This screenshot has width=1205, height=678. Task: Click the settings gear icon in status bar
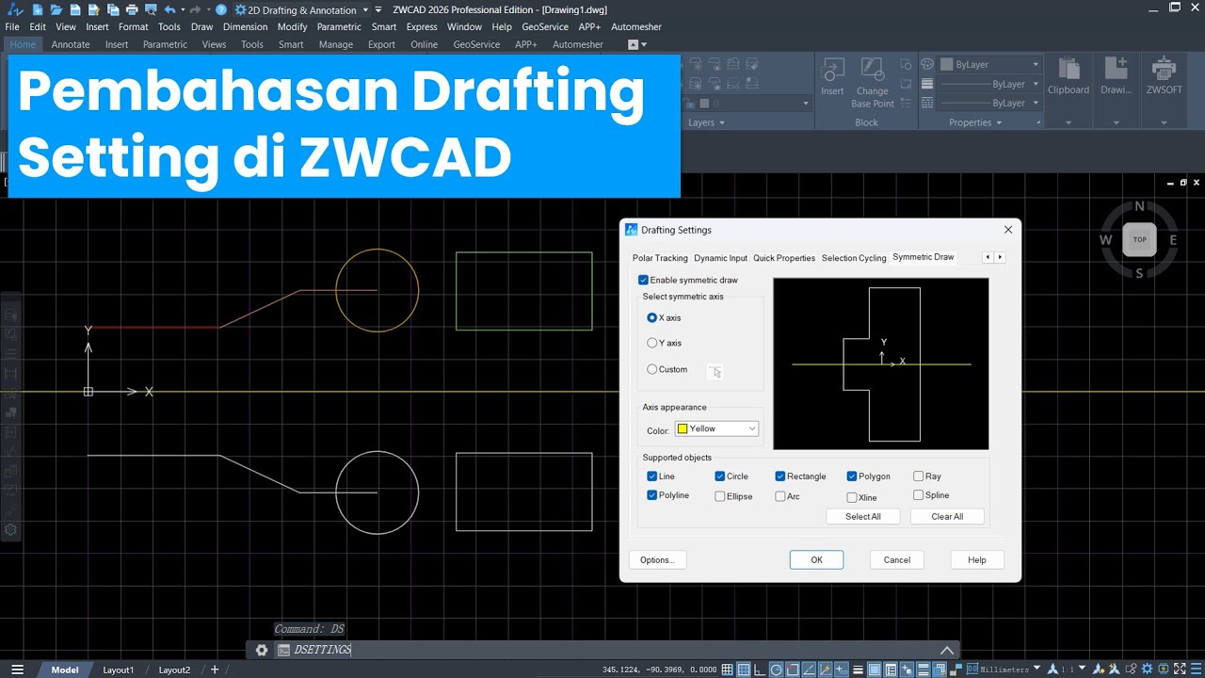(1147, 670)
